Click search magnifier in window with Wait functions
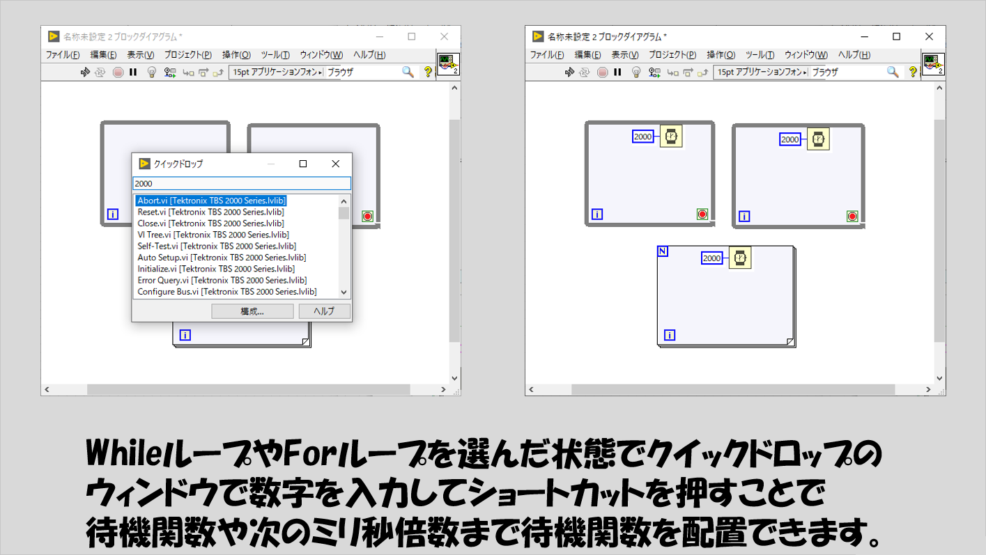986x555 pixels. tap(893, 72)
